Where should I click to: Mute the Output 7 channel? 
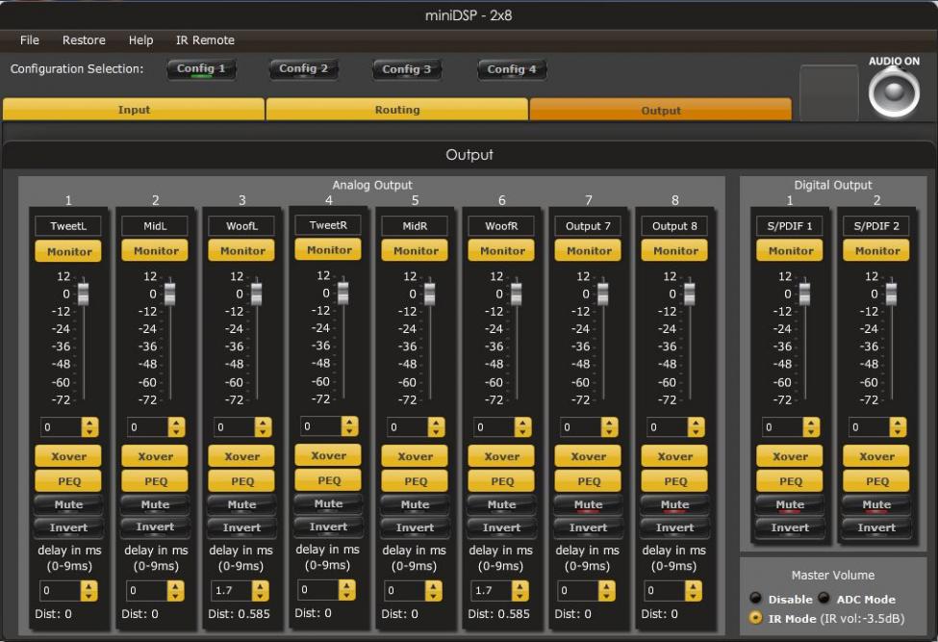point(589,504)
